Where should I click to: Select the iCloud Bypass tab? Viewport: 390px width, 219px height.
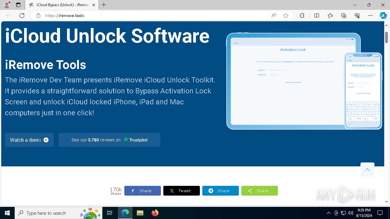pyautogui.click(x=62, y=5)
